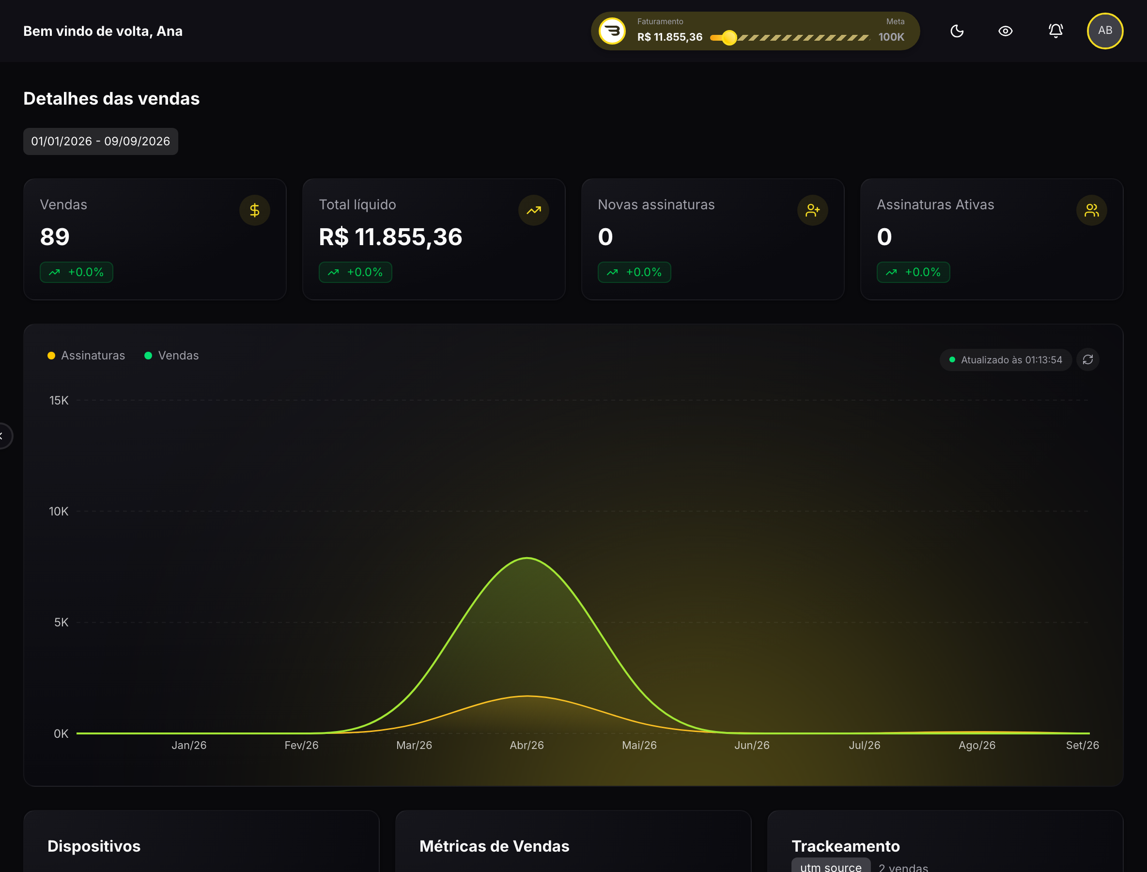
Task: Toggle the Assinaturas legend series
Action: (86, 356)
